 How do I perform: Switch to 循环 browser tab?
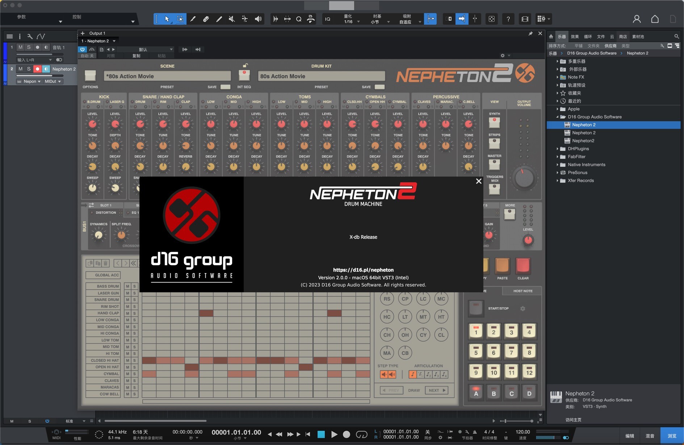click(x=588, y=37)
